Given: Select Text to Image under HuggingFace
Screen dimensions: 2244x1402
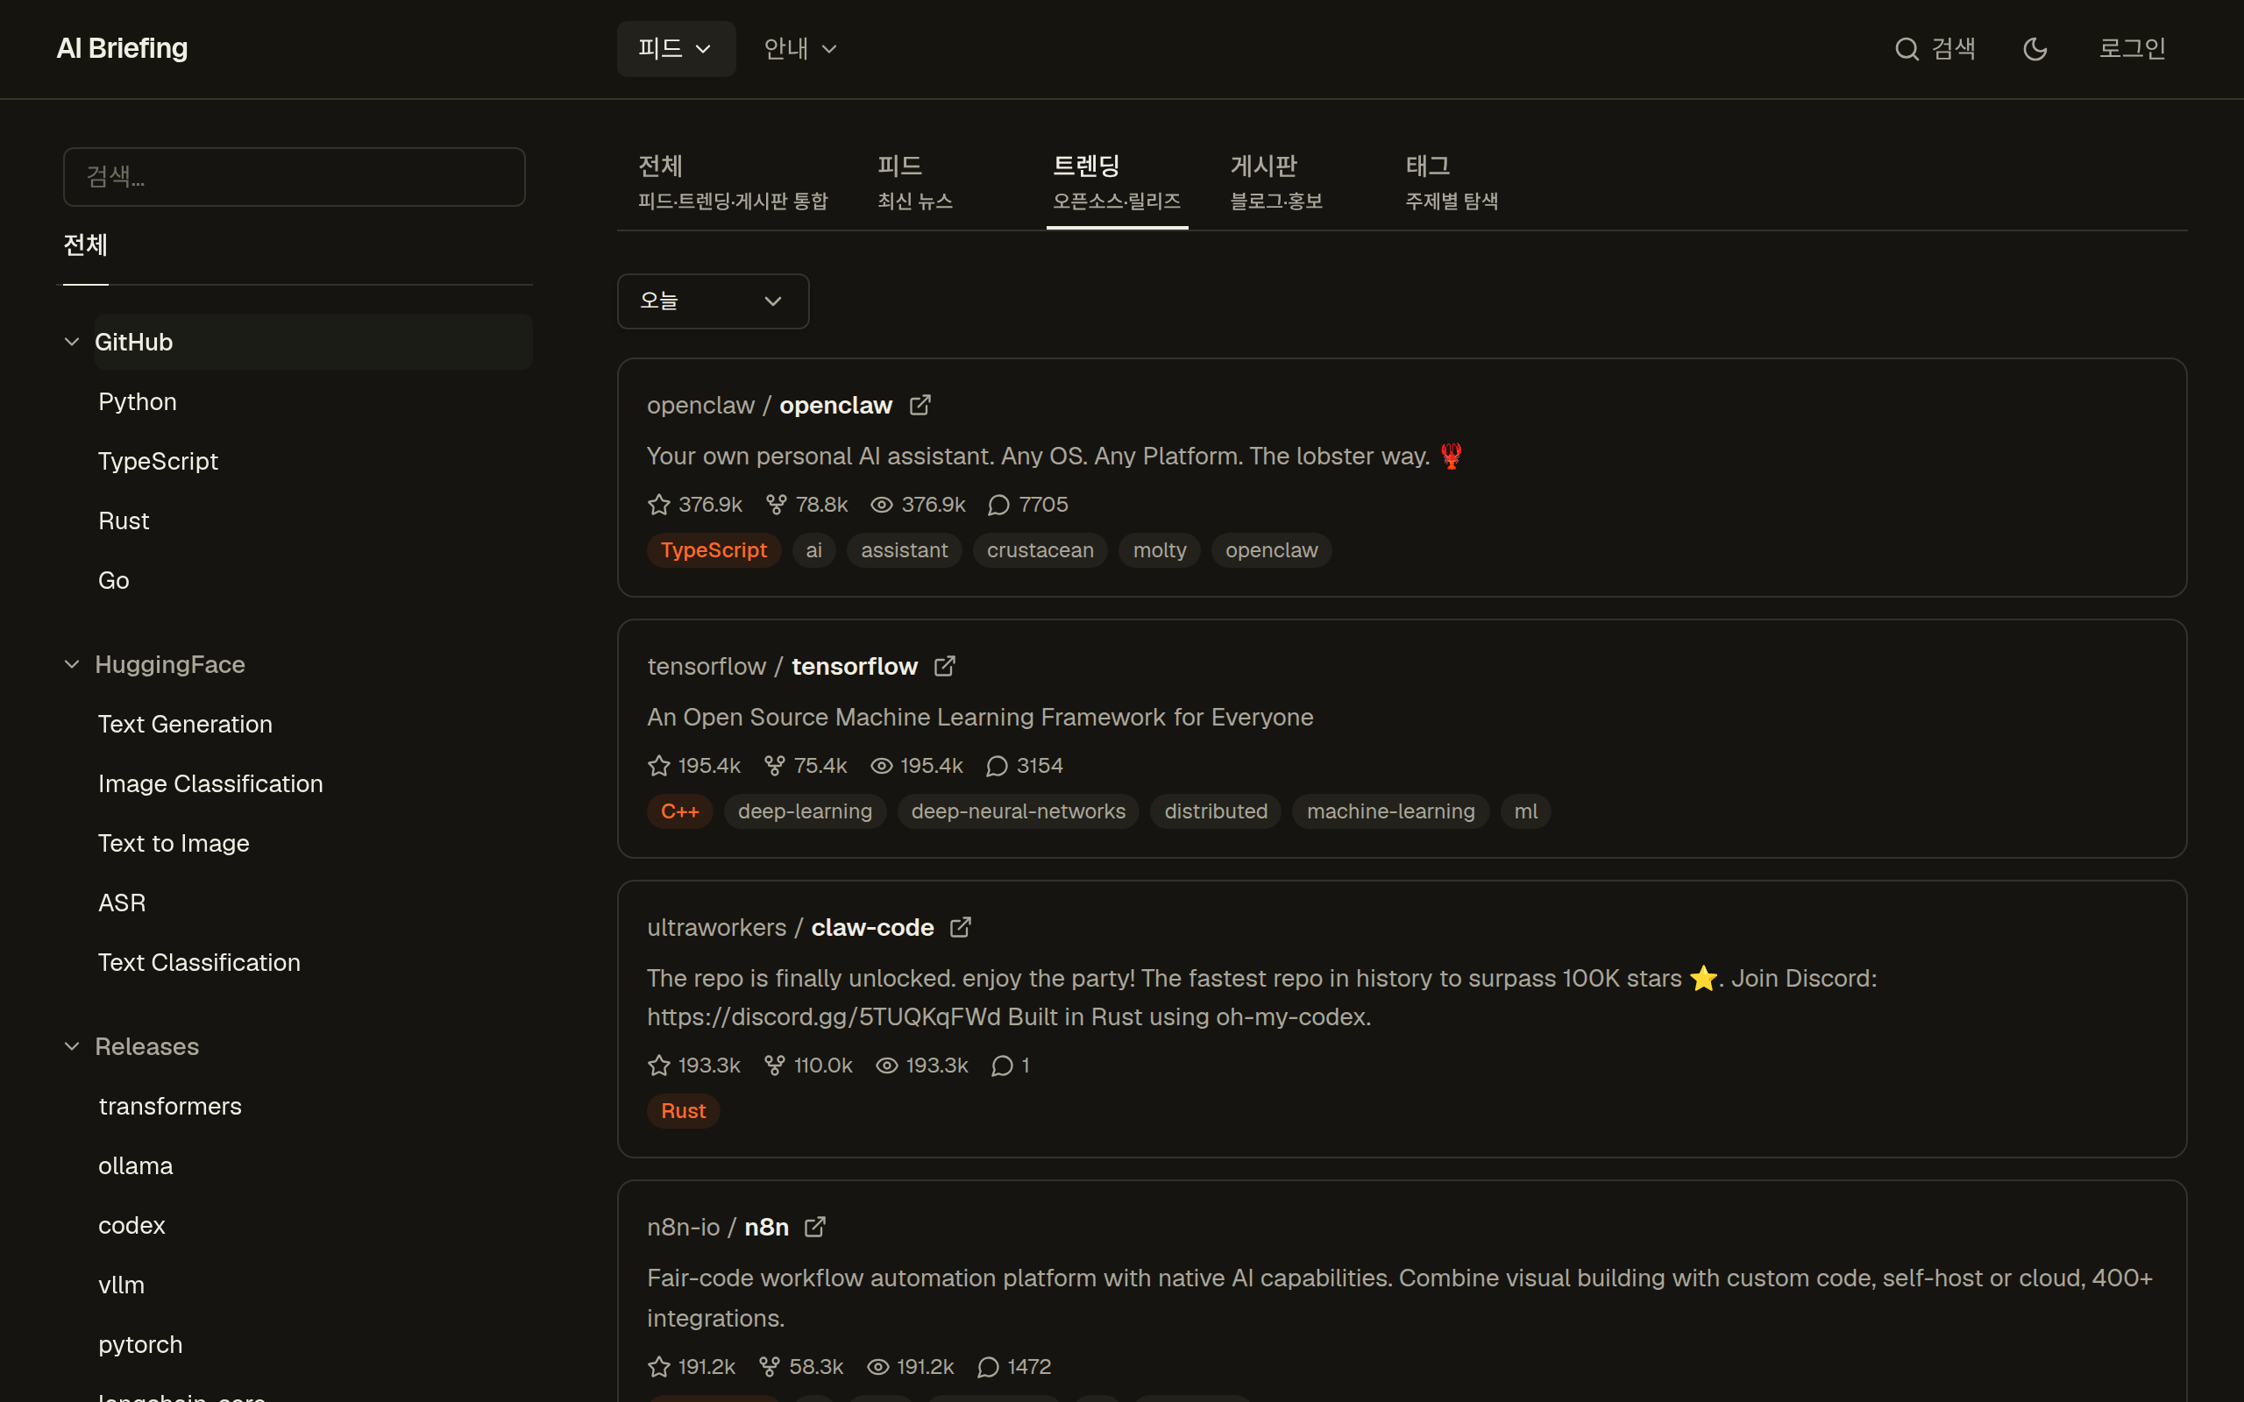Looking at the screenshot, I should pos(174,844).
